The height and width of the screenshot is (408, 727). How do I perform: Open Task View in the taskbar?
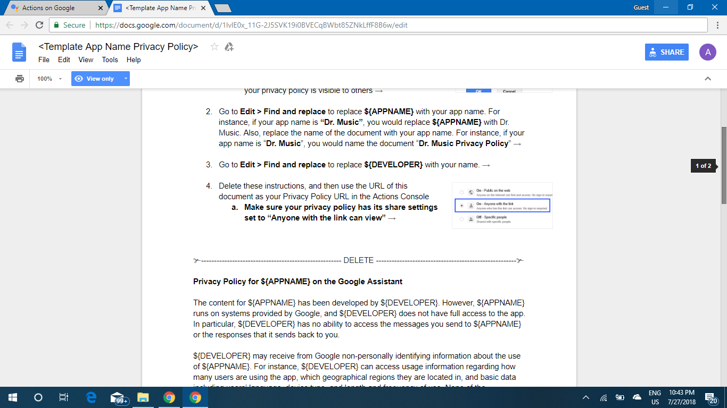pos(63,397)
